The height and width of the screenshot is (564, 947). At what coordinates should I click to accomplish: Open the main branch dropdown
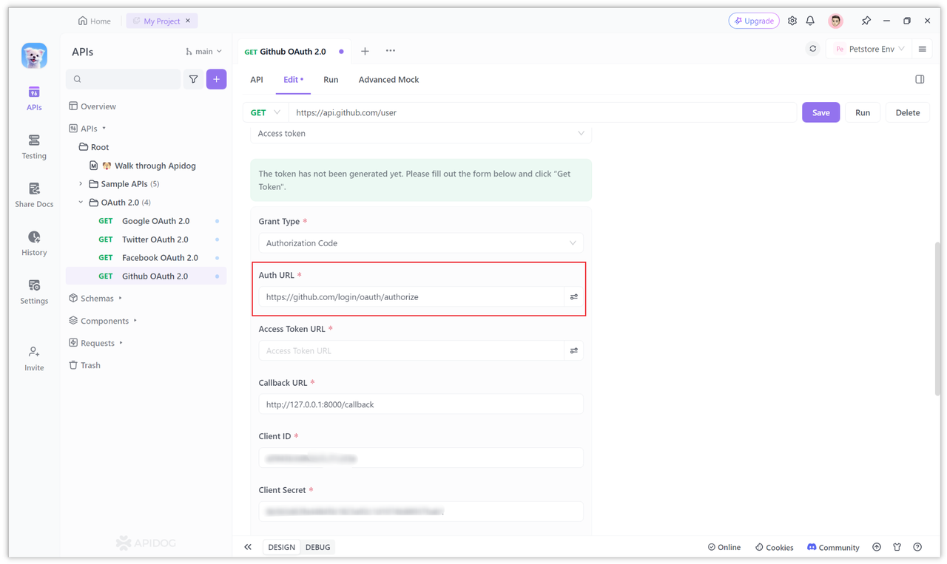click(203, 51)
